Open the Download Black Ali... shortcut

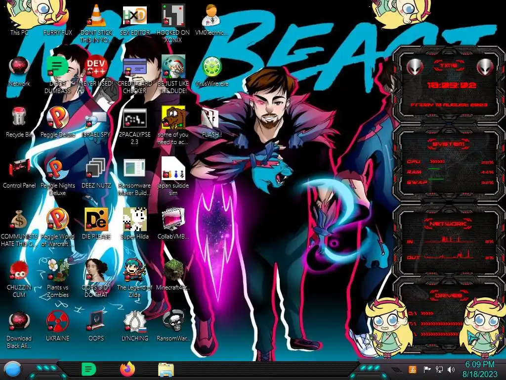tap(19, 330)
